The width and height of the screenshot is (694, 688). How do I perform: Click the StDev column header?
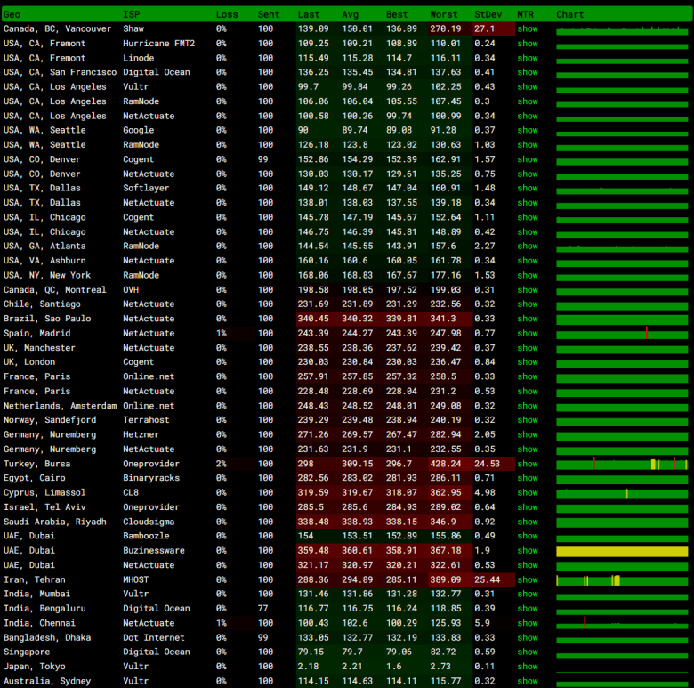point(488,14)
